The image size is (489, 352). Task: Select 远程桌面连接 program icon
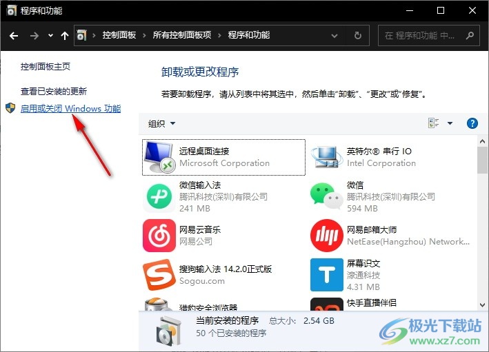[160, 157]
